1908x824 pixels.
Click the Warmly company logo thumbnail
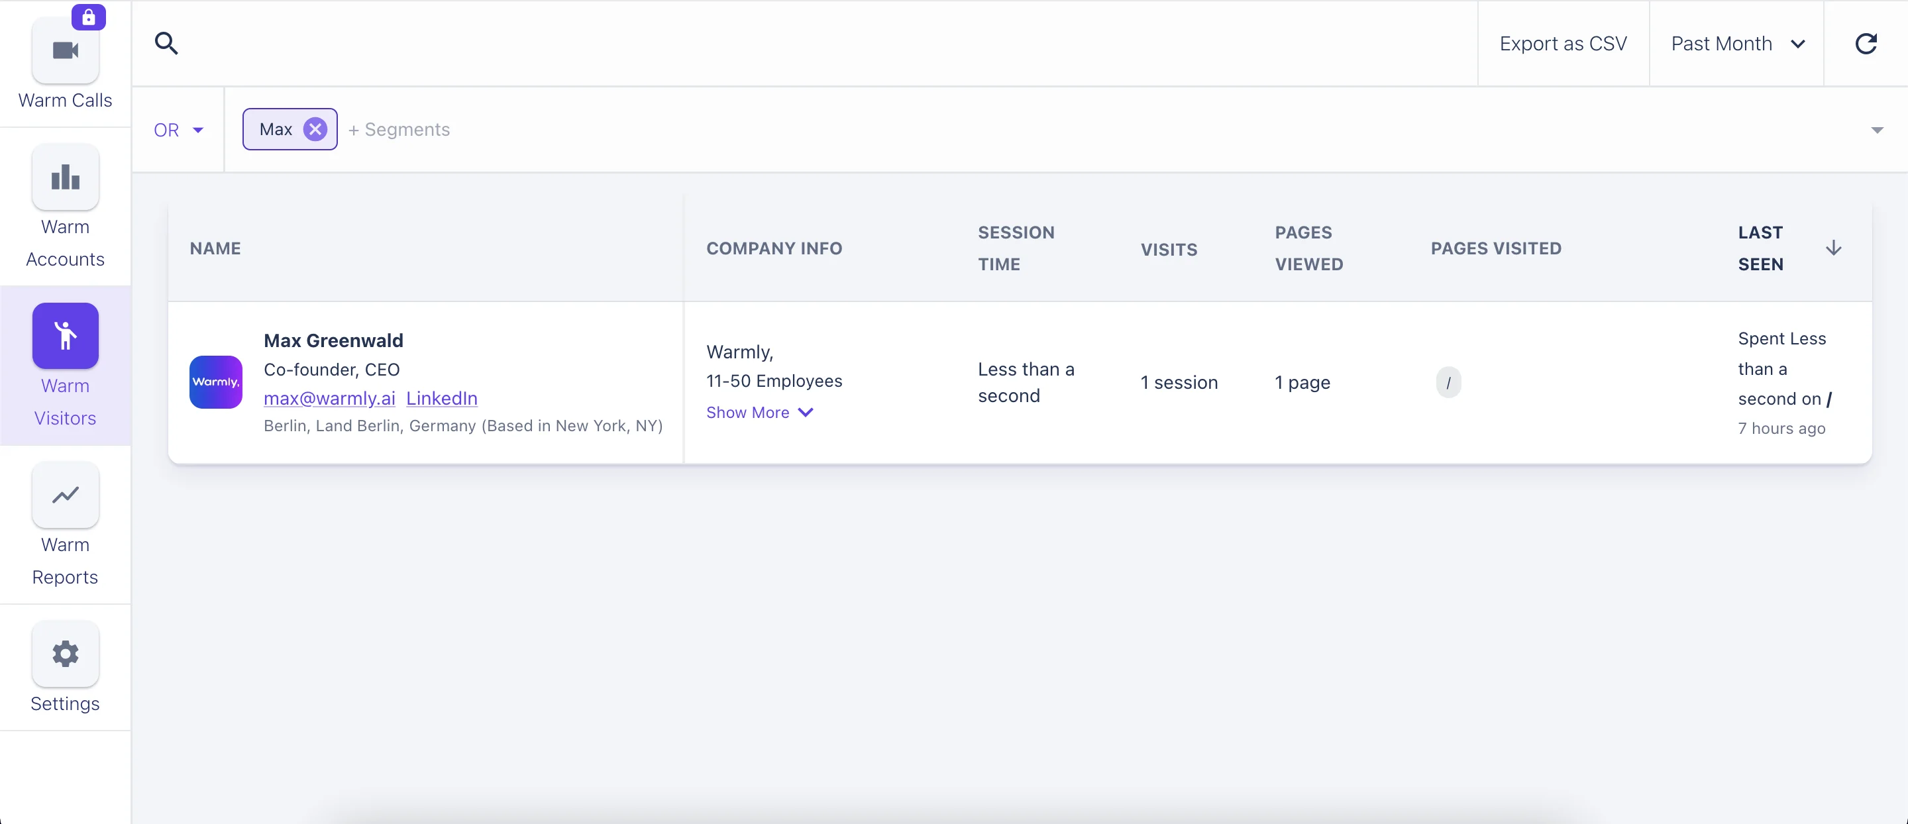click(x=215, y=382)
